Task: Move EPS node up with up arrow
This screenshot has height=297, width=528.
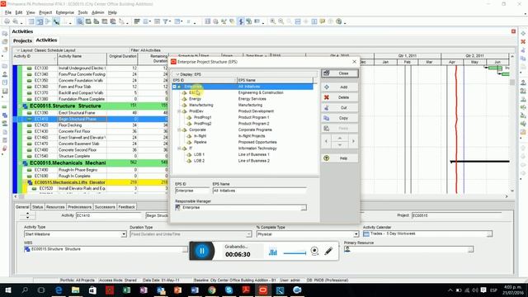Action: coord(340,138)
